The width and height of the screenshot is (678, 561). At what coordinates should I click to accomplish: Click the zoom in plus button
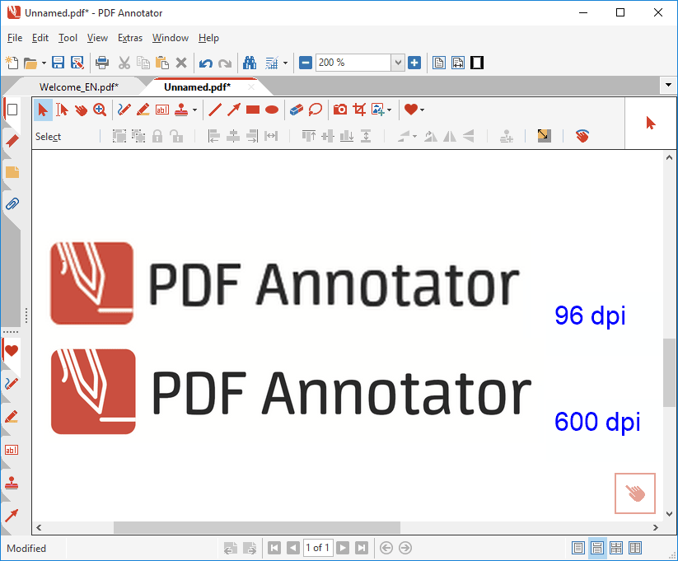414,63
